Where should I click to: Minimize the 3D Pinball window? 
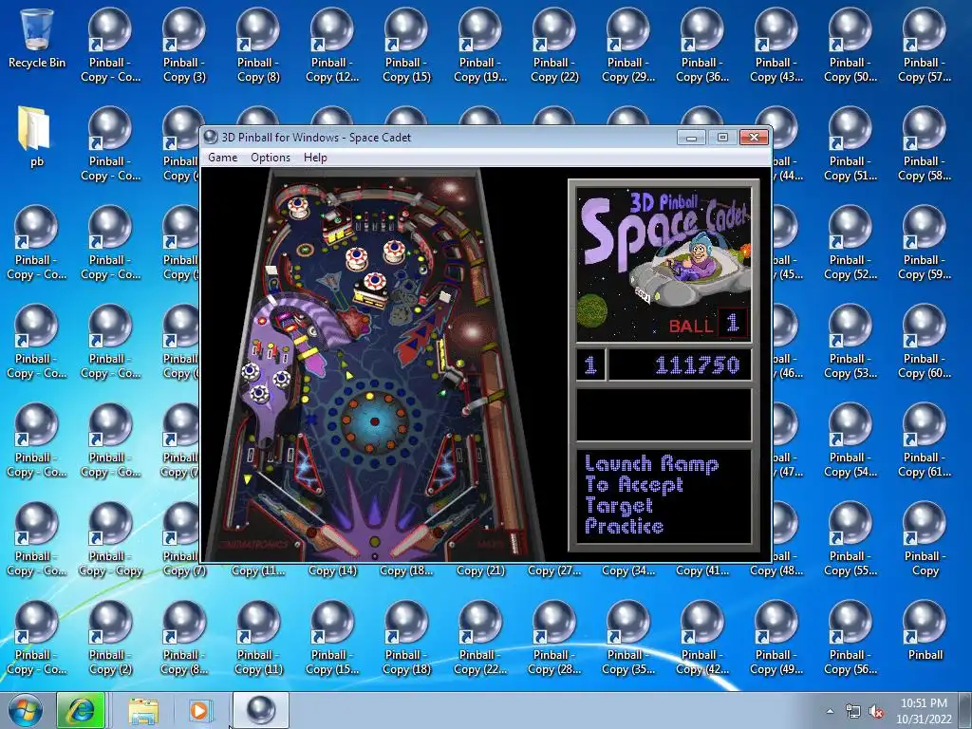coord(691,137)
